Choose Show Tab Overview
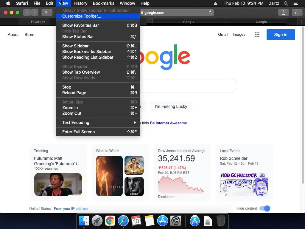 tap(98, 72)
